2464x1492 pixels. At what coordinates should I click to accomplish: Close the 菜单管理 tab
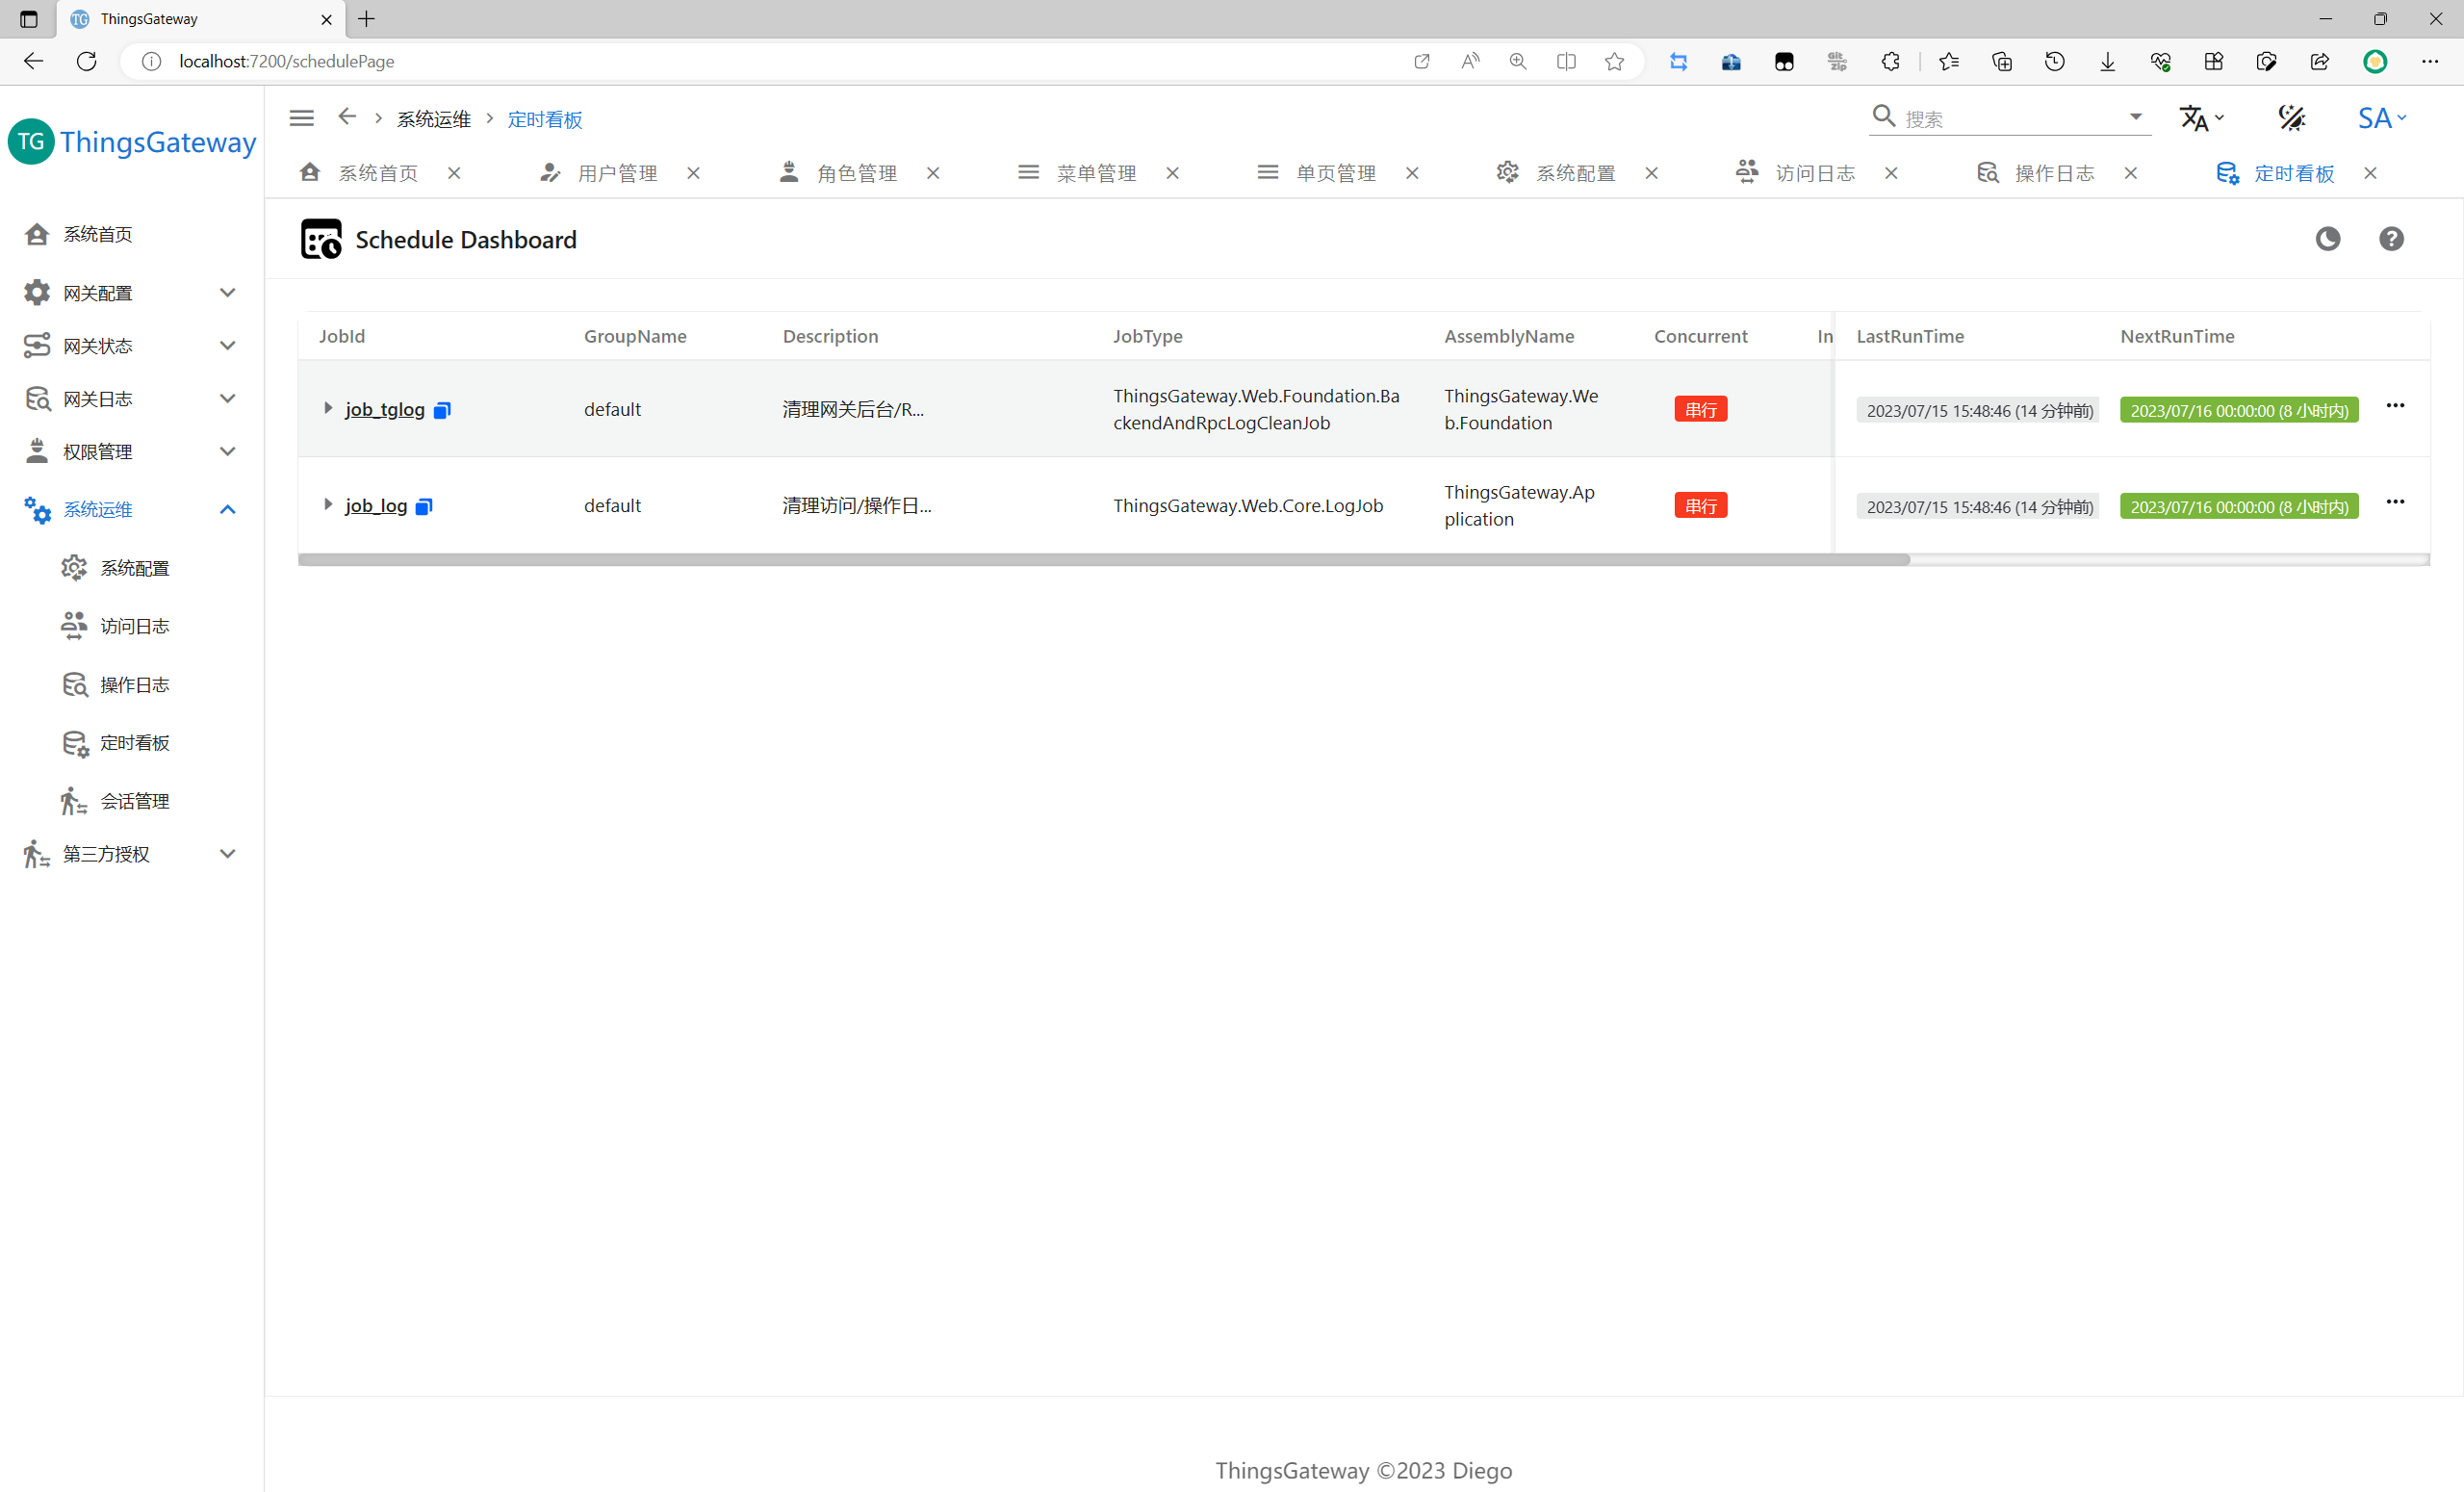point(1172,173)
